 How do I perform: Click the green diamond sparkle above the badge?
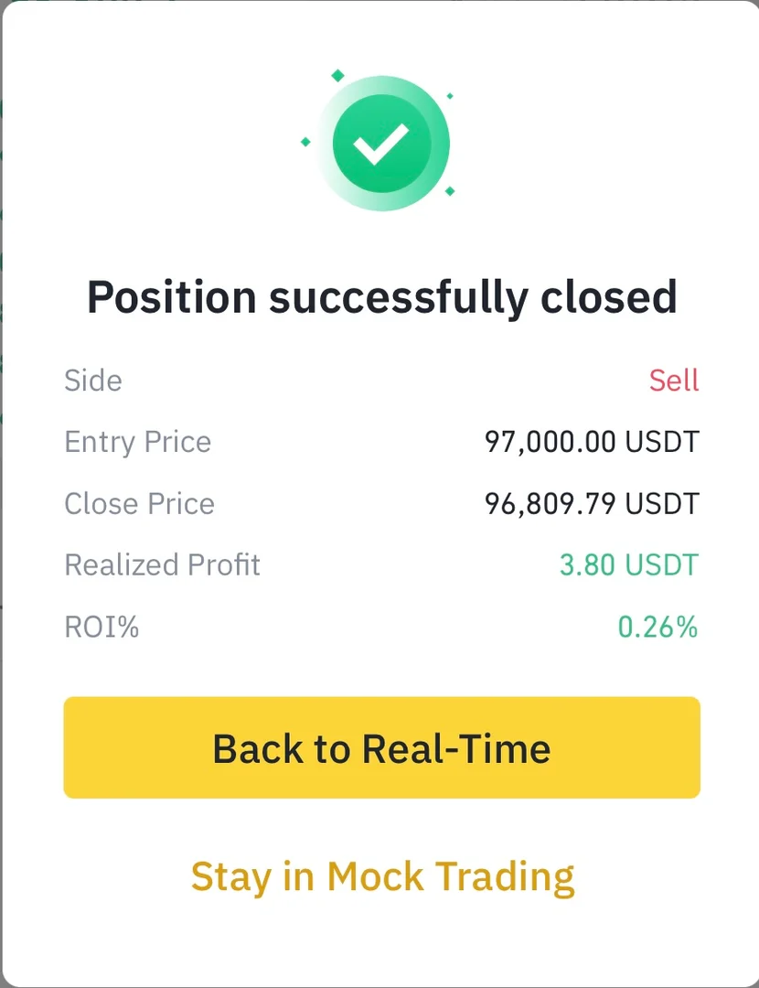(x=337, y=76)
